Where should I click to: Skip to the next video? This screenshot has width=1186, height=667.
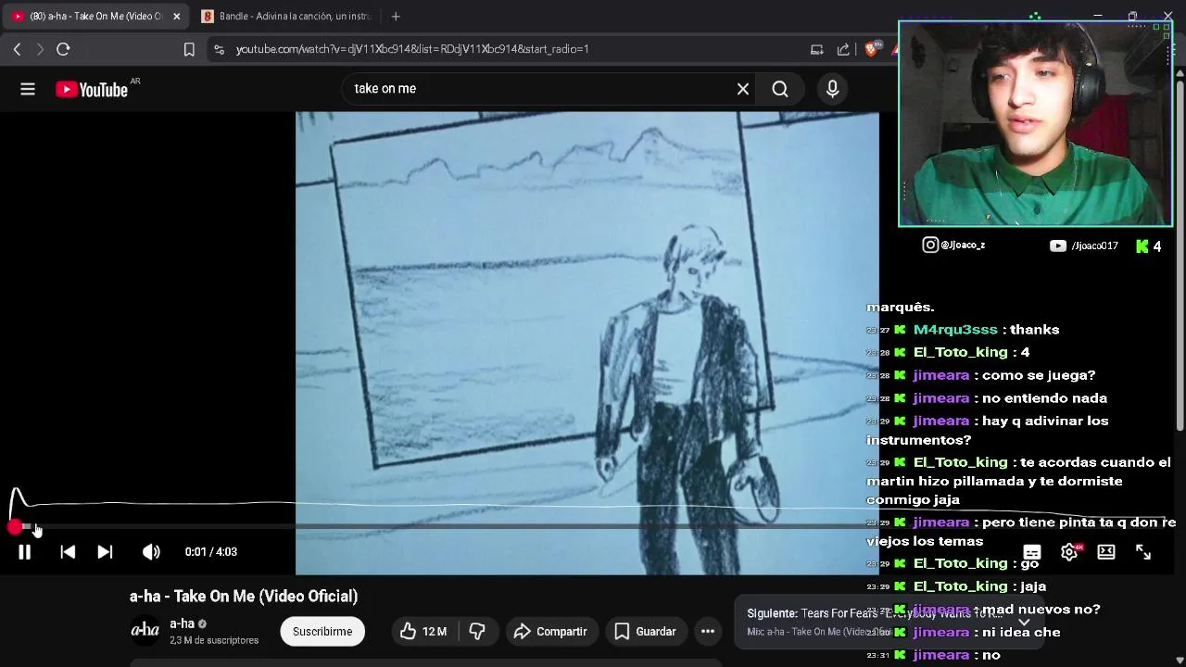click(x=105, y=552)
